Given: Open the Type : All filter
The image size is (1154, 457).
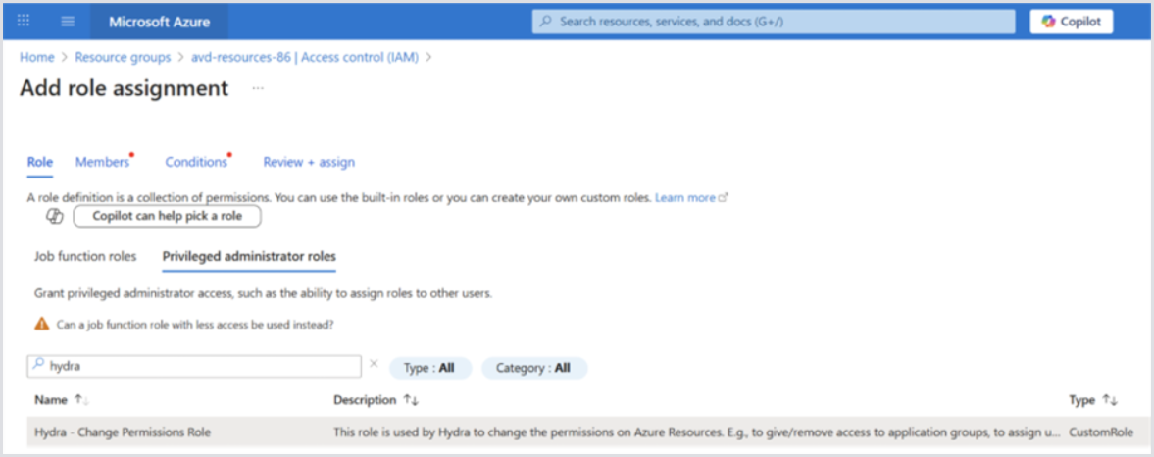Looking at the screenshot, I should tap(430, 368).
